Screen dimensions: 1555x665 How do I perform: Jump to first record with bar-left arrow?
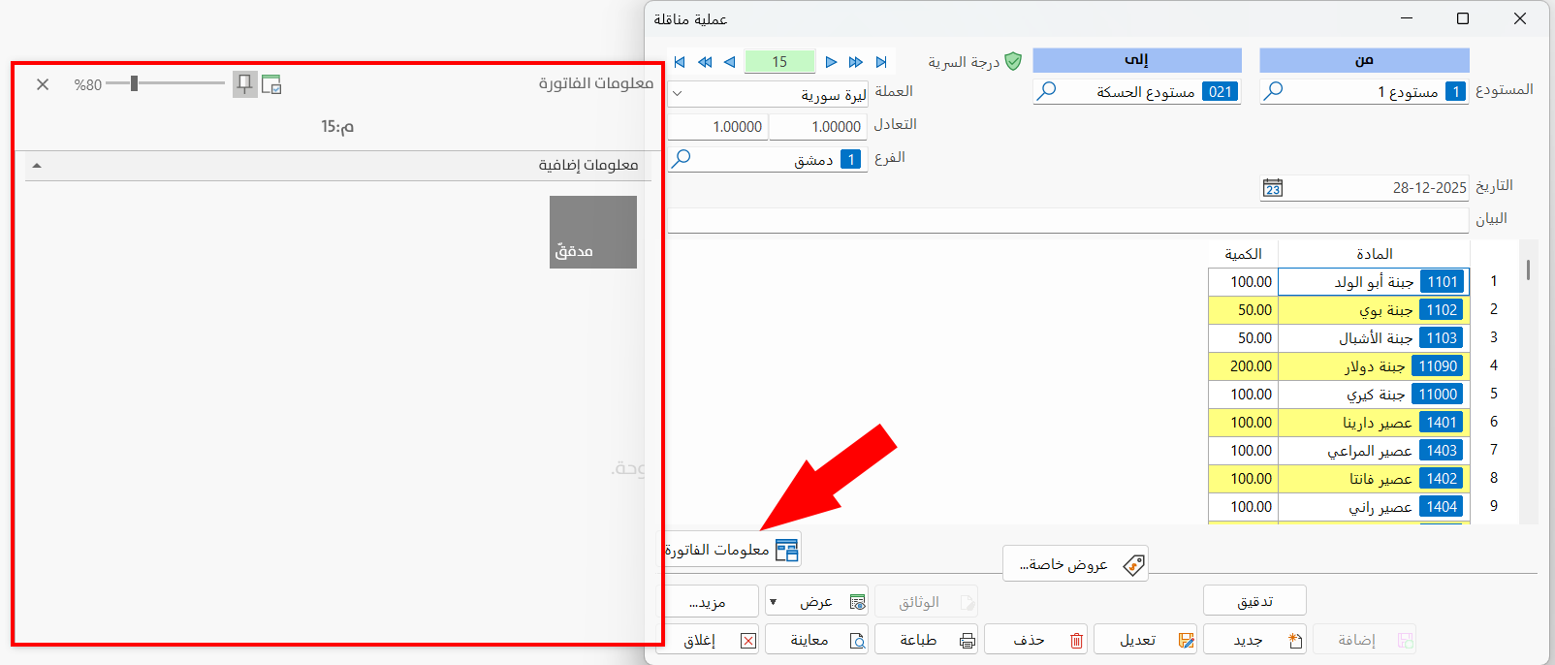680,62
